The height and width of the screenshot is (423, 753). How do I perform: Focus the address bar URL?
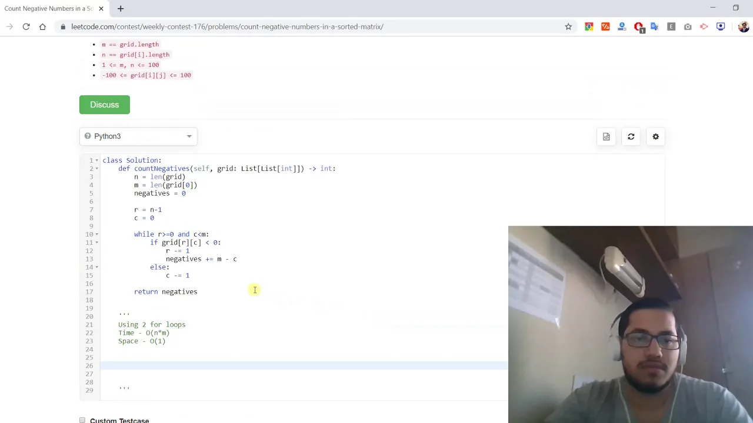tap(227, 26)
